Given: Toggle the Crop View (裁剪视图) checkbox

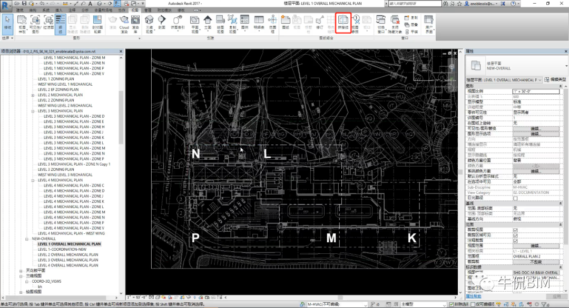Looking at the screenshot, I should 515,230.
